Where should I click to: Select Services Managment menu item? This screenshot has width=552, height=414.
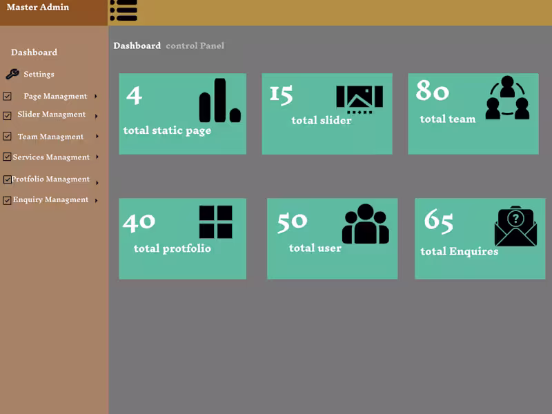coord(51,157)
